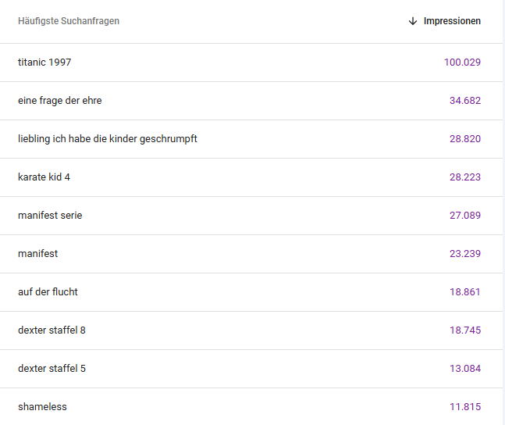The height and width of the screenshot is (425, 505).
Task: Click the Häufigste Suchanfragen column header
Action: (69, 21)
